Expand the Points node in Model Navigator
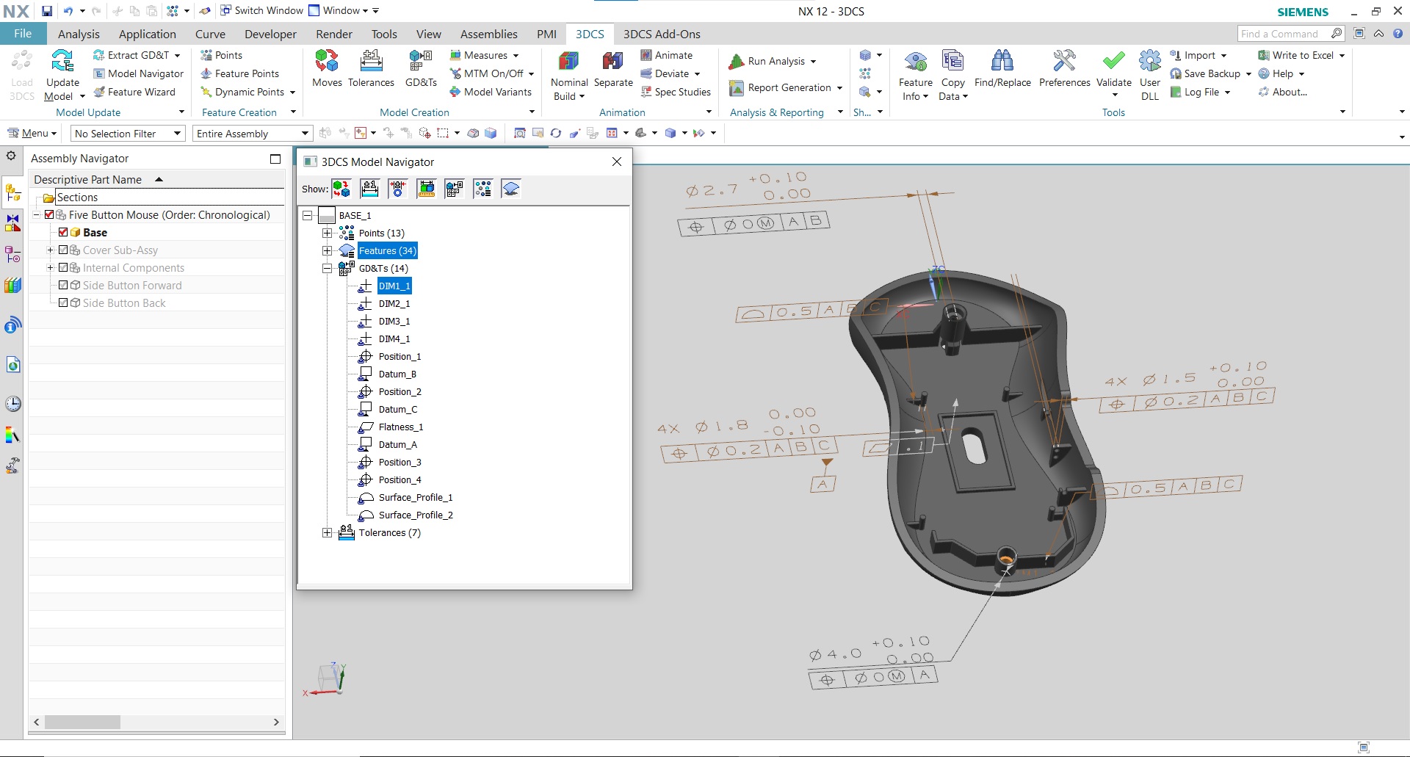The height and width of the screenshot is (757, 1410). pyautogui.click(x=328, y=233)
